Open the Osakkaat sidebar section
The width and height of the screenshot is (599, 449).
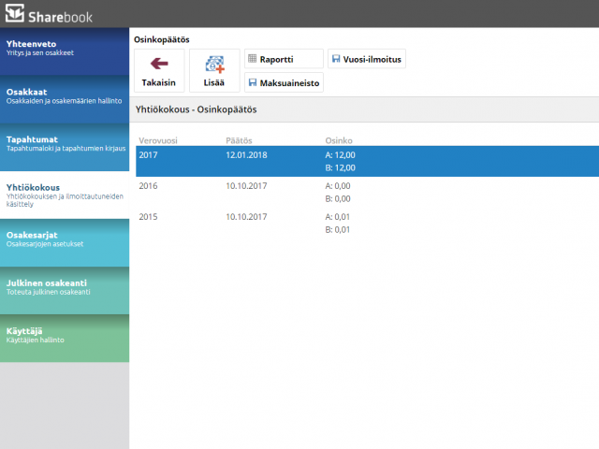(x=65, y=99)
